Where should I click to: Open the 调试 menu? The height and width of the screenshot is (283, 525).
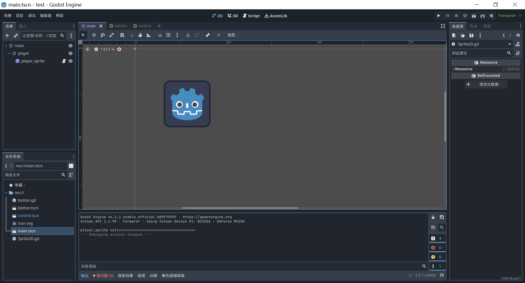[32, 16]
